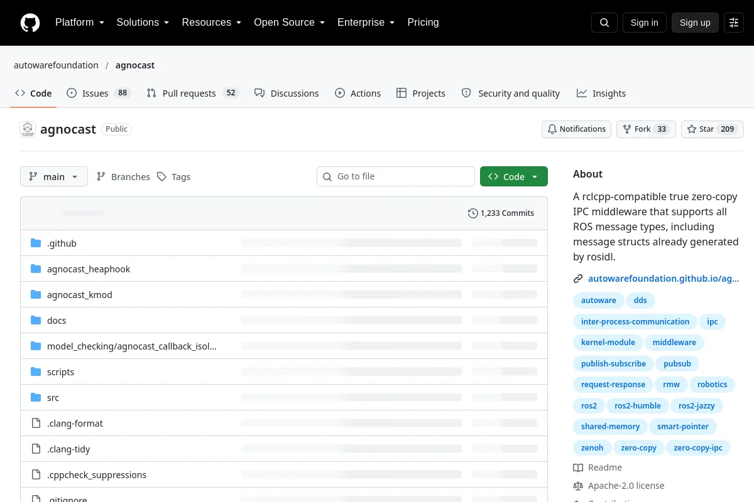754x502 pixels.
Task: Open the main branch selector dropdown
Action: pyautogui.click(x=54, y=177)
